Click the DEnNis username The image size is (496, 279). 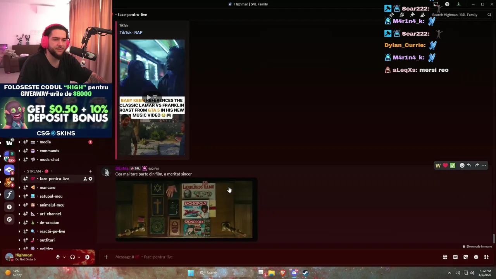(122, 169)
